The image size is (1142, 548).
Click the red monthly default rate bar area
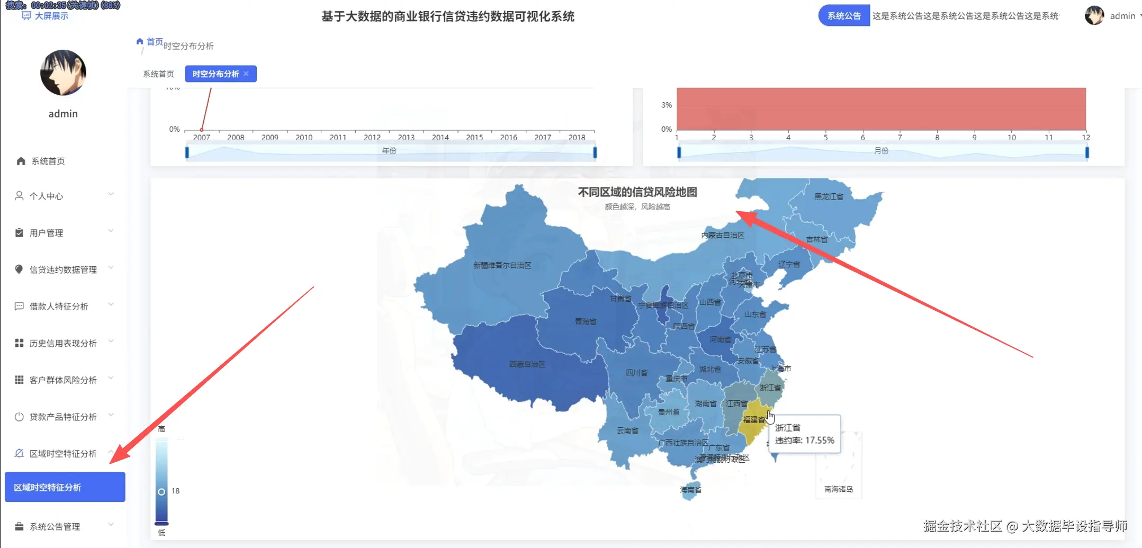pyautogui.click(x=882, y=109)
